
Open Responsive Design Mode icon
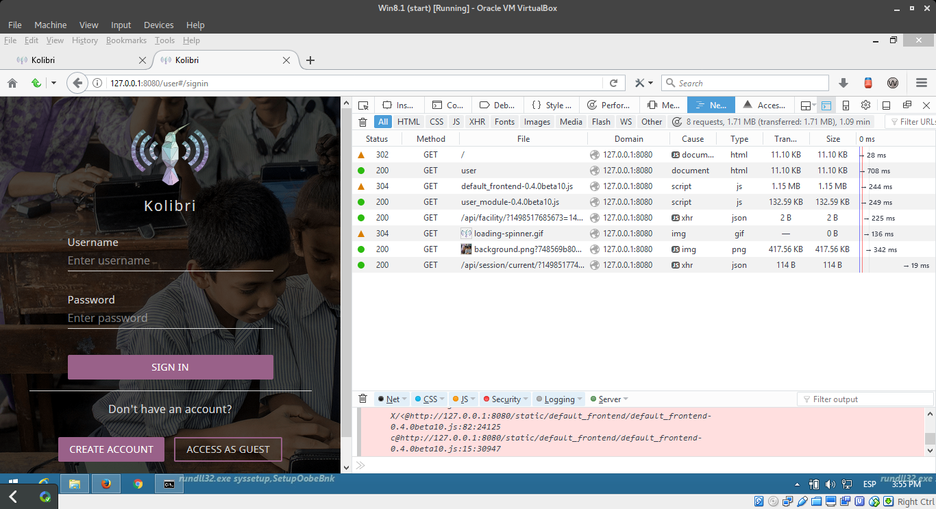coord(846,105)
